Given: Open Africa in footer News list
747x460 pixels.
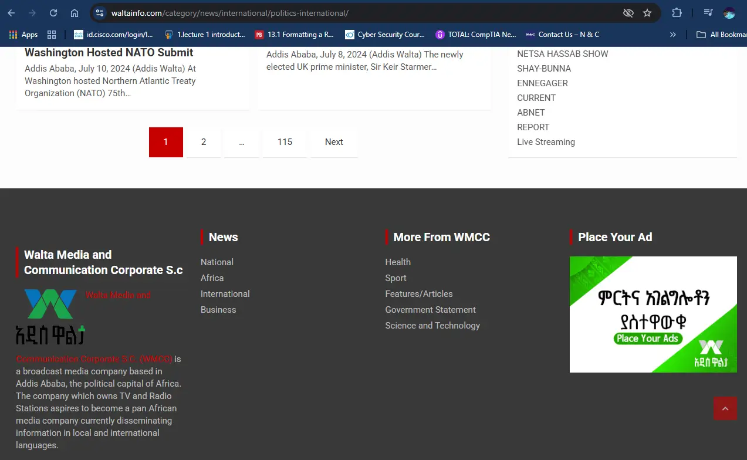Looking at the screenshot, I should pyautogui.click(x=212, y=278).
